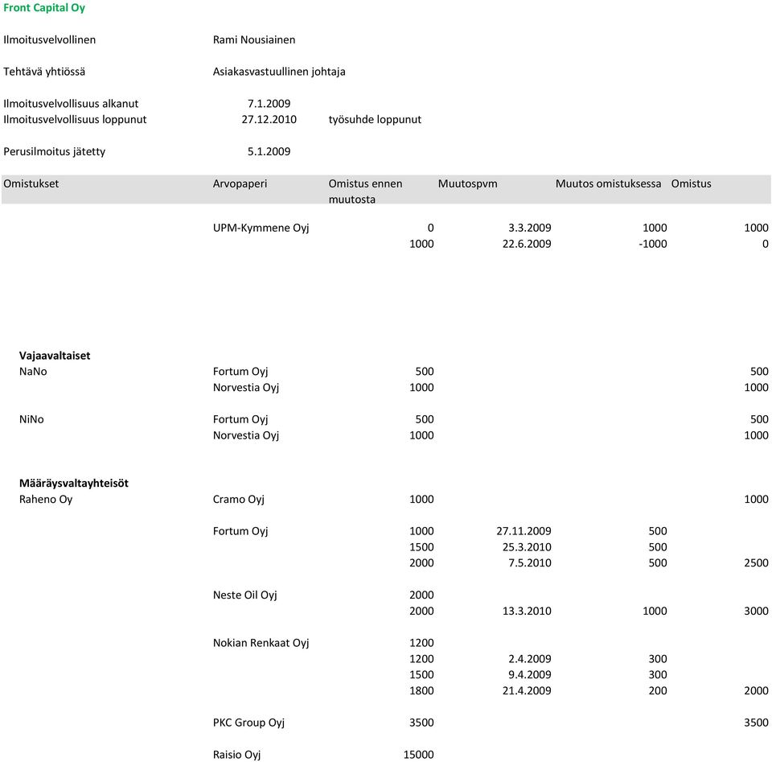
Task: Click the Neste Oil final holding '3000'
Action: coord(756,611)
